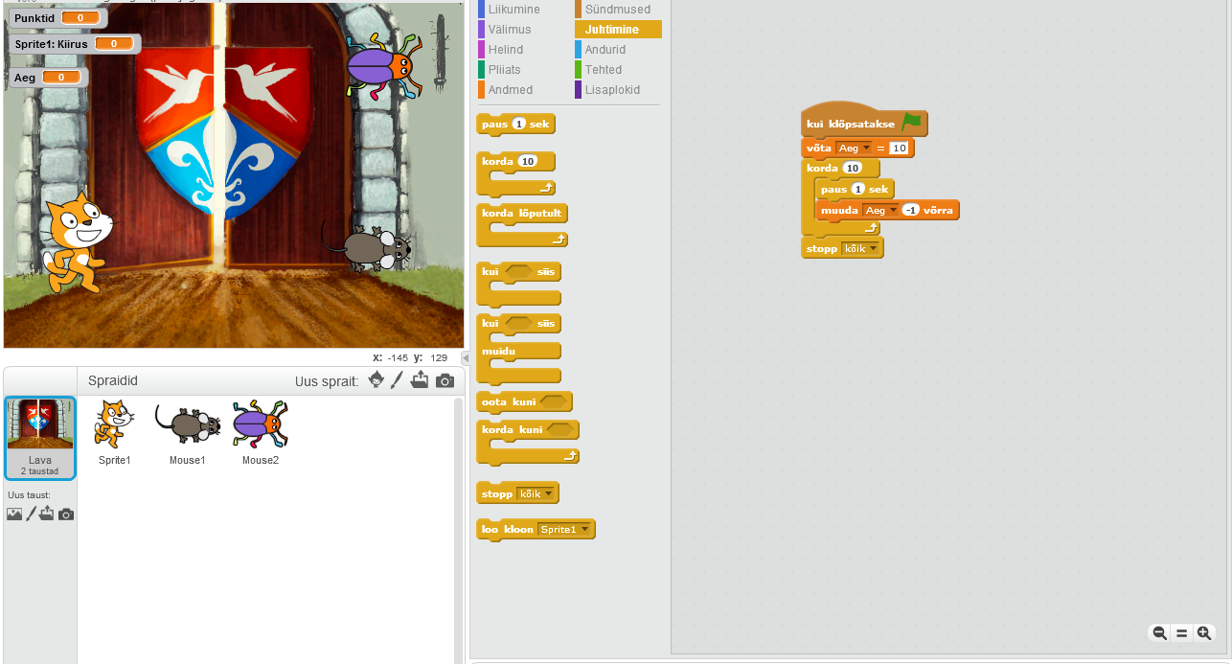Collapse the stage with small arrow

(x=467, y=357)
